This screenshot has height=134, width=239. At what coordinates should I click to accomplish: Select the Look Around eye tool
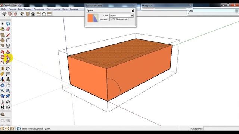coord(8,102)
